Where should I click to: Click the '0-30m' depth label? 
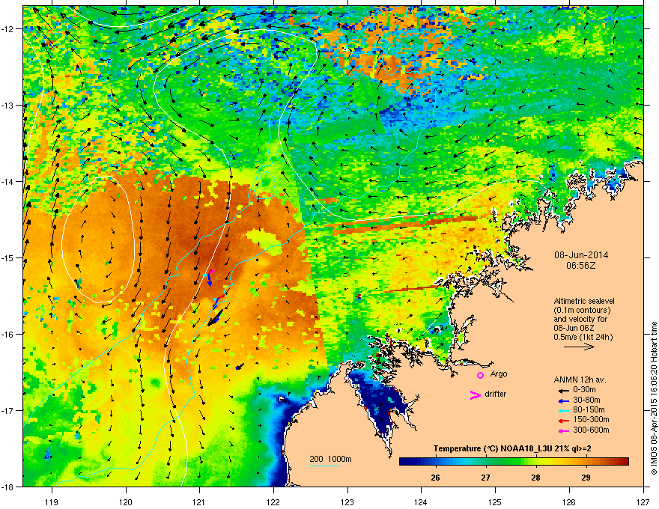584,390
